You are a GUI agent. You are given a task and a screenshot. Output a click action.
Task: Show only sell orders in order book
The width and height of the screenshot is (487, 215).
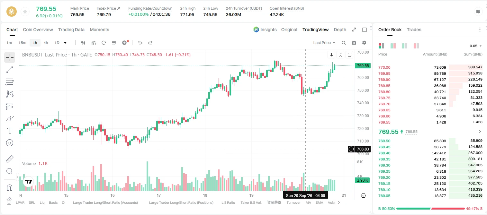(x=416, y=46)
